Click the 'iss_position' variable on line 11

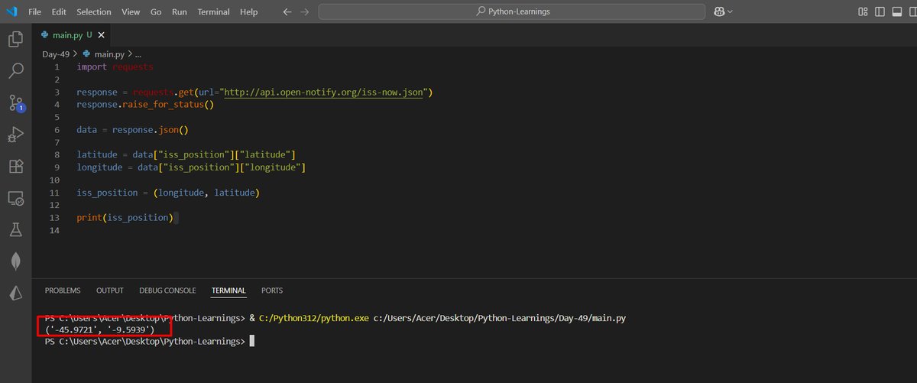[x=108, y=193]
